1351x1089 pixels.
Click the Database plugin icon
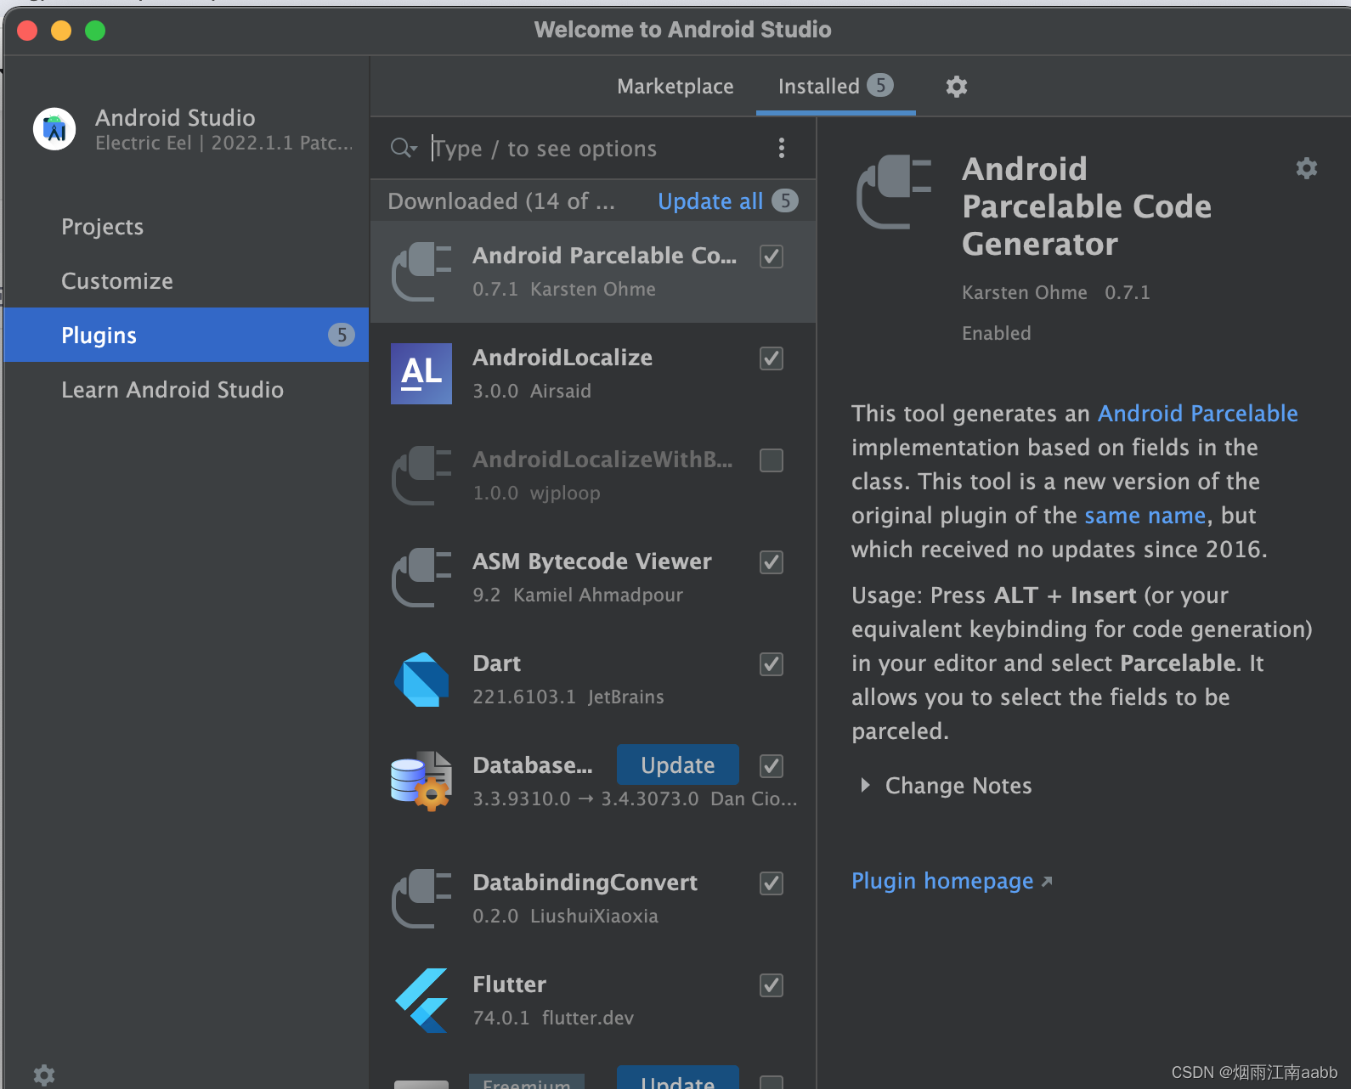coord(421,781)
